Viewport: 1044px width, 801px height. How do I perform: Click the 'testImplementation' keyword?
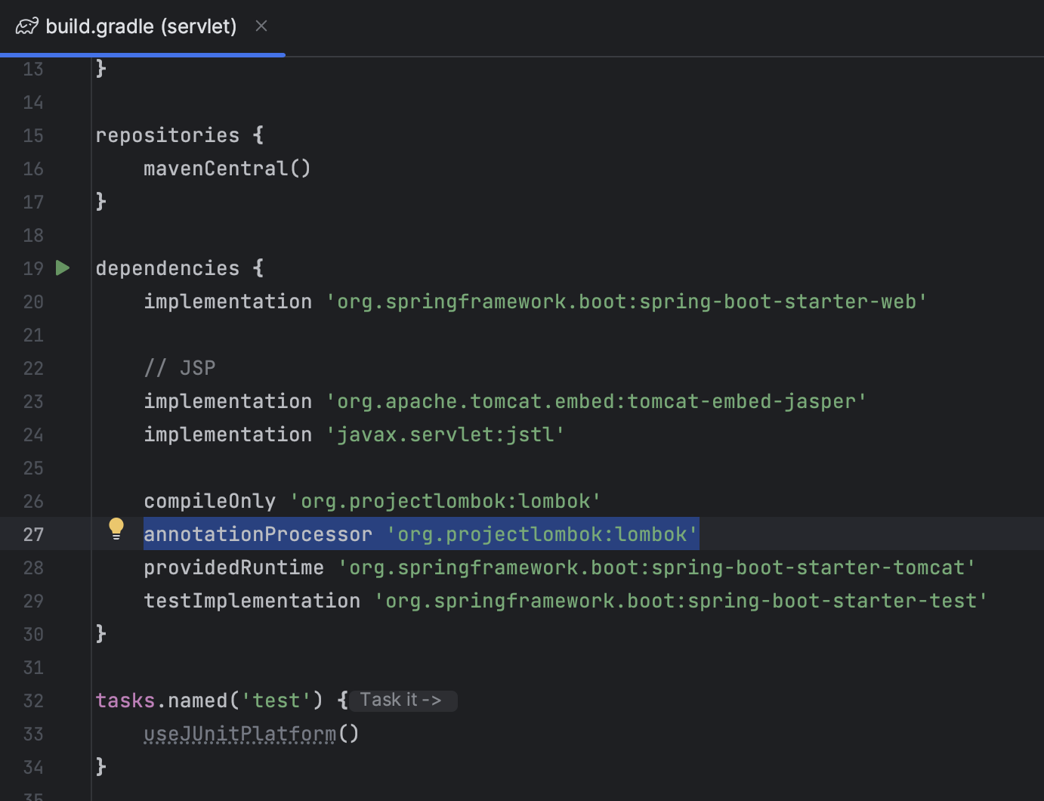tap(252, 601)
